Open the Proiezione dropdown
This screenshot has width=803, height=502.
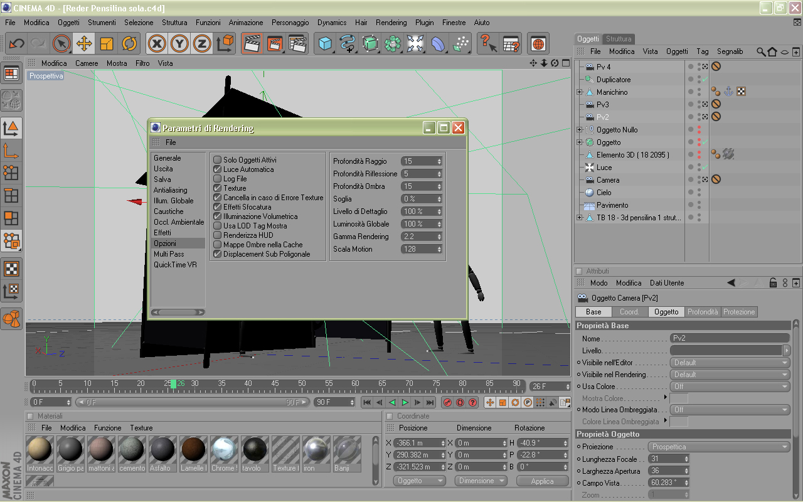click(719, 447)
